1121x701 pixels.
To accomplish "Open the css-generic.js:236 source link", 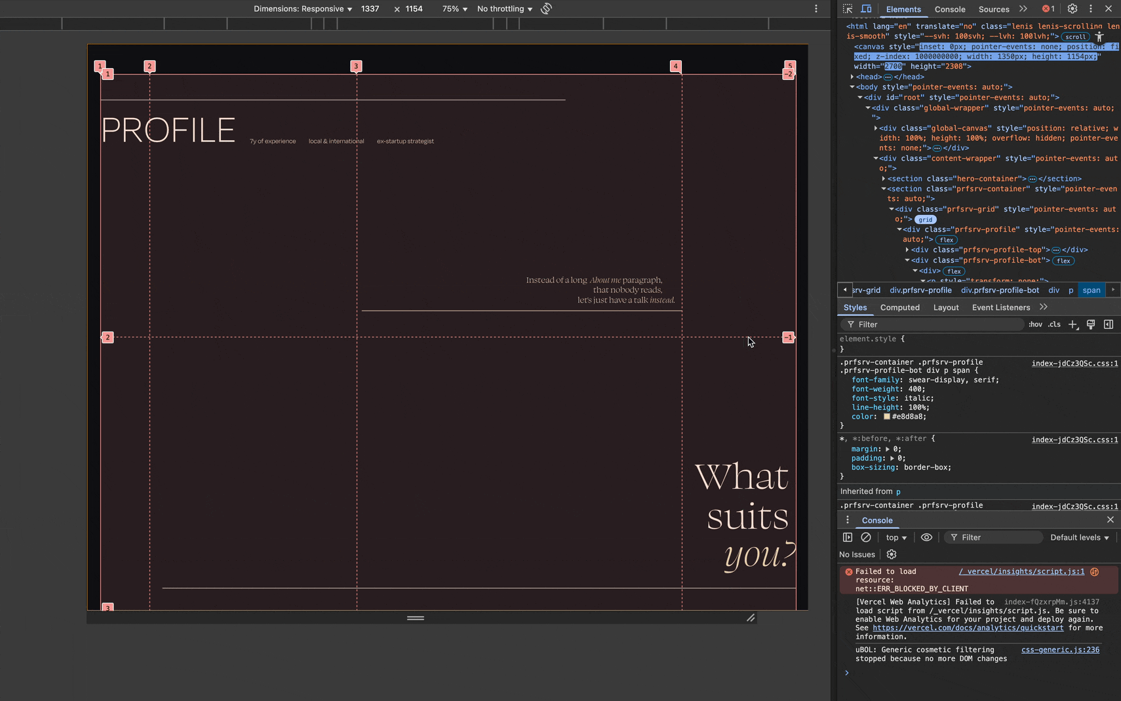I will point(1060,650).
